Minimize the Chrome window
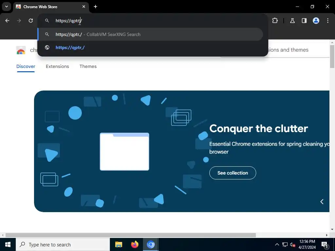The image size is (335, 251). click(297, 7)
